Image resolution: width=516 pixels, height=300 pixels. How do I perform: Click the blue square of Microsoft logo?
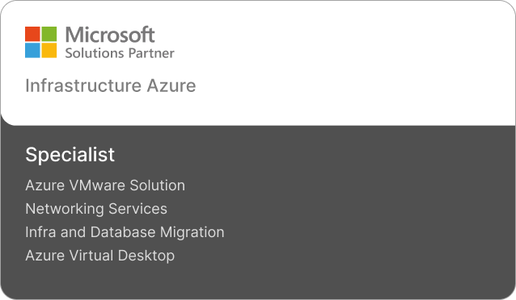click(x=32, y=50)
